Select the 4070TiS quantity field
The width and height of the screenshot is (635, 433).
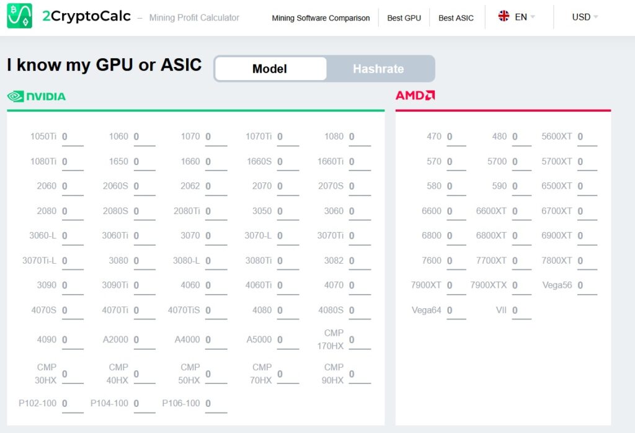pyautogui.click(x=216, y=311)
